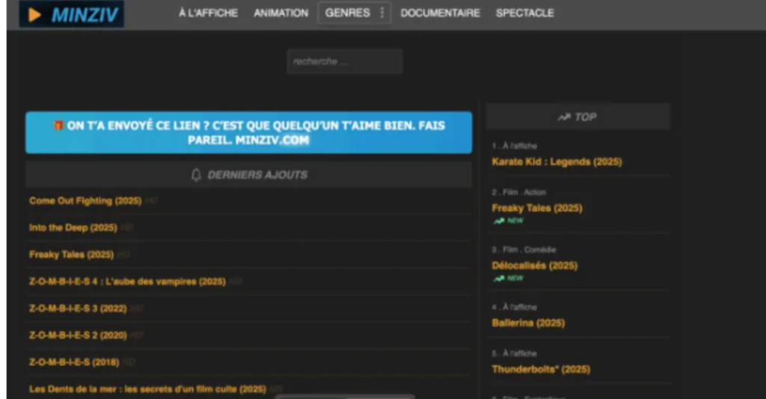Select Z-O-M-B-I-E-S 4 : L'aube des vampires

click(127, 282)
